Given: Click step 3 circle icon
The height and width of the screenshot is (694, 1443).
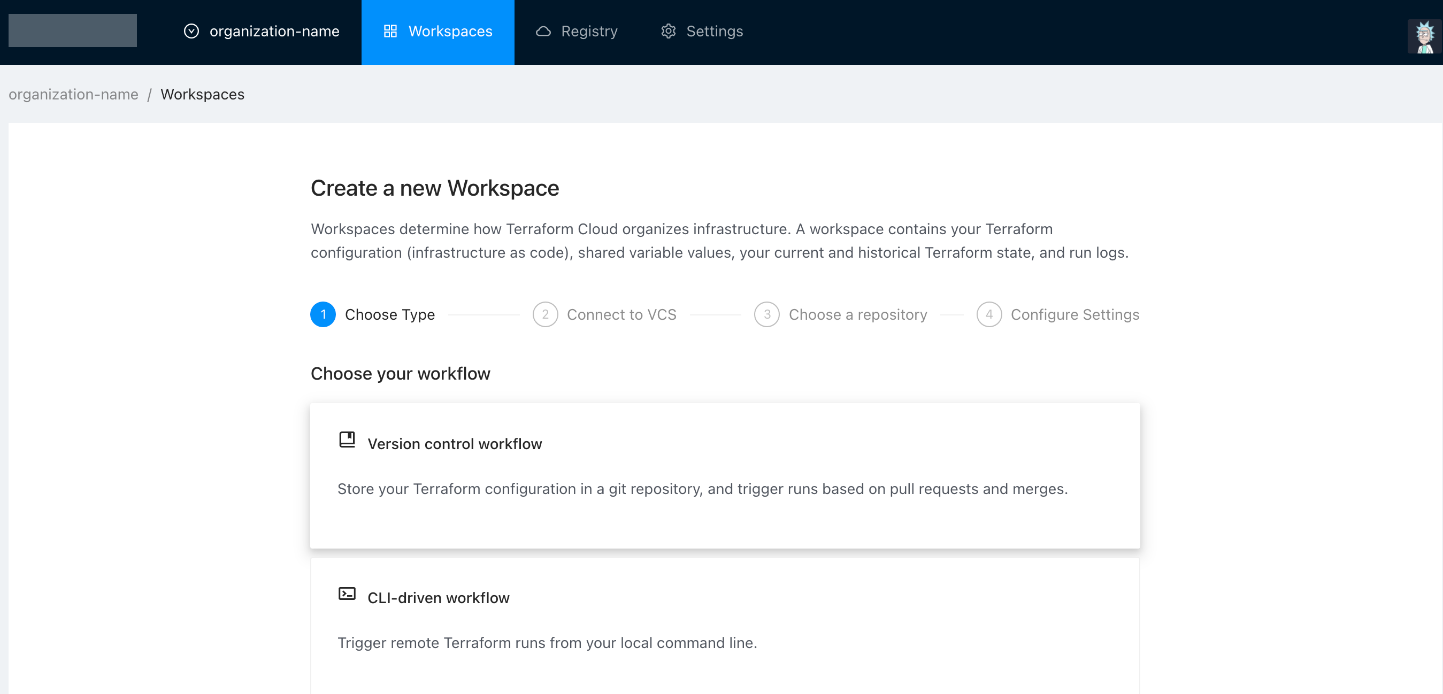Looking at the screenshot, I should click(767, 314).
